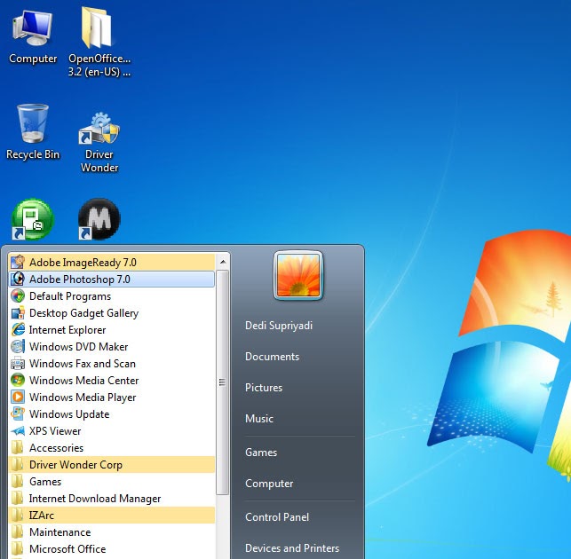Click the Windows Media Player icon
This screenshot has height=559, width=571.
pos(18,397)
